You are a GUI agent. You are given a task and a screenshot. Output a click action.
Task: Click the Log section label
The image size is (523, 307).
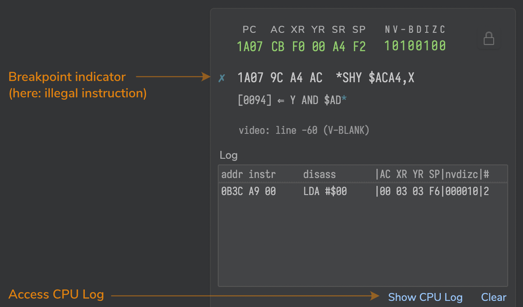(228, 155)
